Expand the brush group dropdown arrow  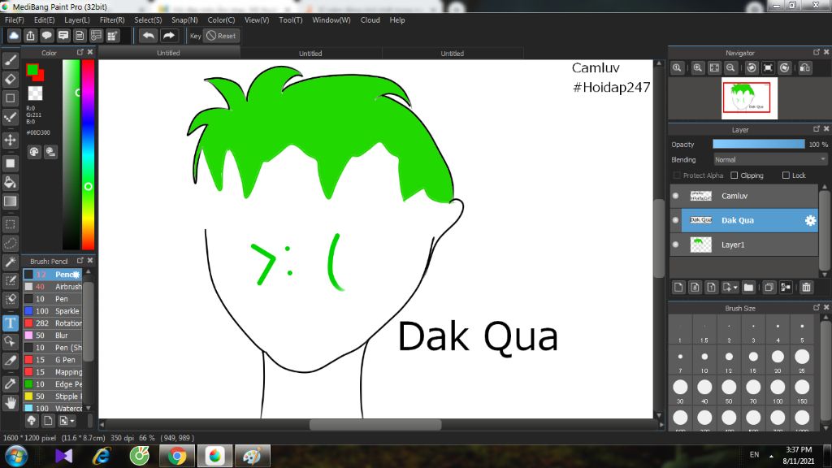coord(72,421)
